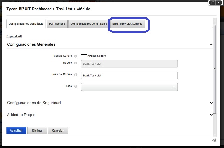Click the Cancelar button
This screenshot has width=224, height=148.
pos(58,131)
